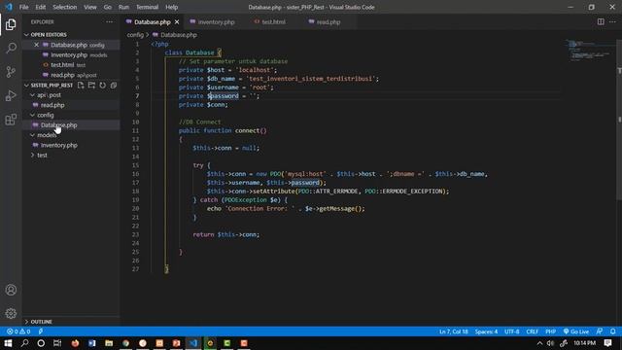622x350 pixels.
Task: Close Database.php in Open Editors list
Action: (37, 45)
